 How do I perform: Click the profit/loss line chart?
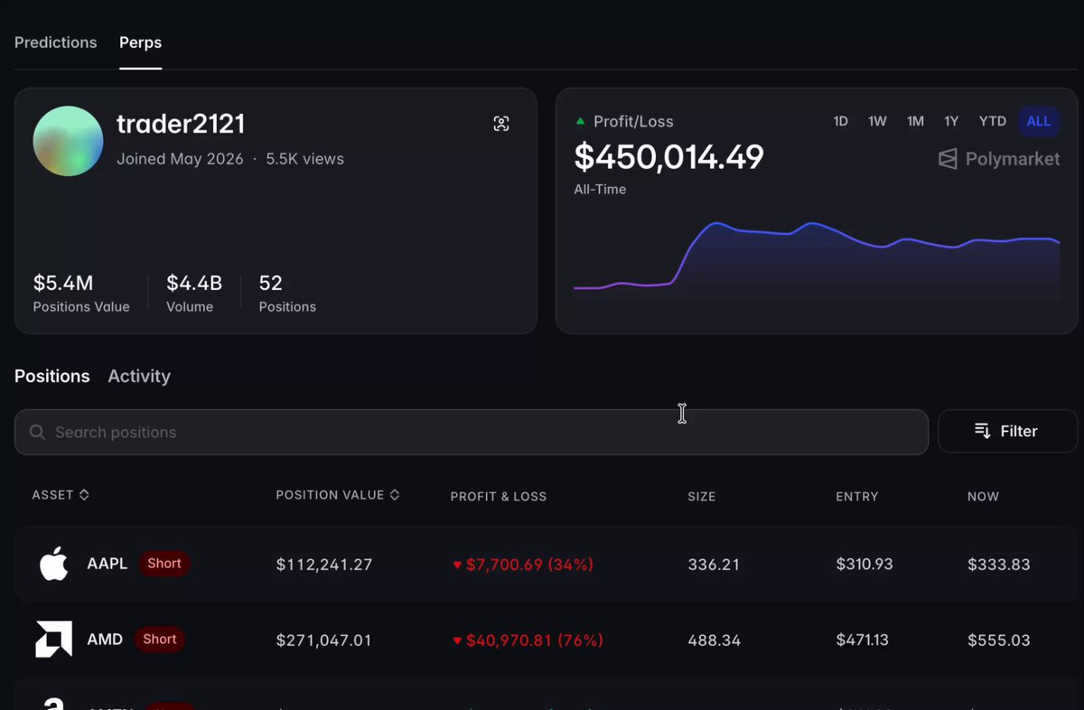(x=817, y=260)
